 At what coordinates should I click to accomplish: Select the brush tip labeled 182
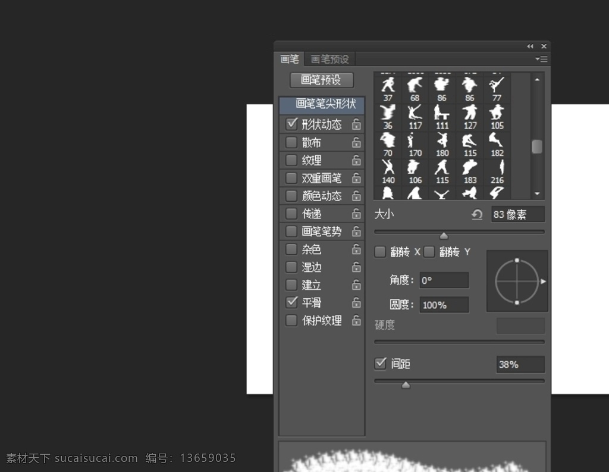pos(497,145)
